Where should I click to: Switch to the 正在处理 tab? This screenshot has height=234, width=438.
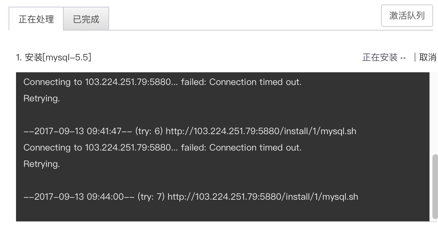36,19
